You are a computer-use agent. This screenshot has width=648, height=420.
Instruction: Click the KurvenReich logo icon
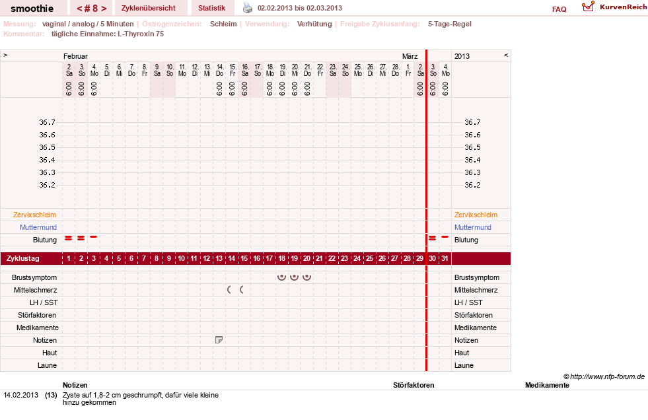588,7
